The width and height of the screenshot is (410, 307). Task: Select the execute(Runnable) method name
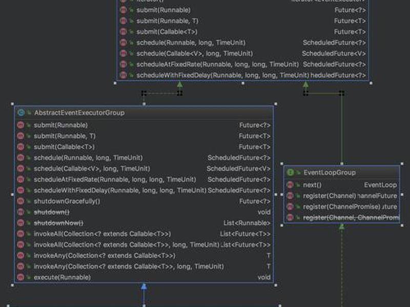click(x=62, y=277)
